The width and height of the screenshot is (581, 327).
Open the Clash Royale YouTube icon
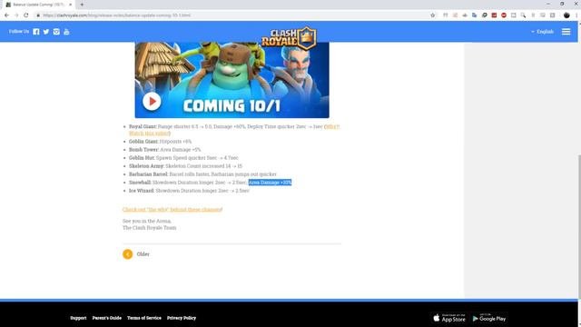[66, 32]
